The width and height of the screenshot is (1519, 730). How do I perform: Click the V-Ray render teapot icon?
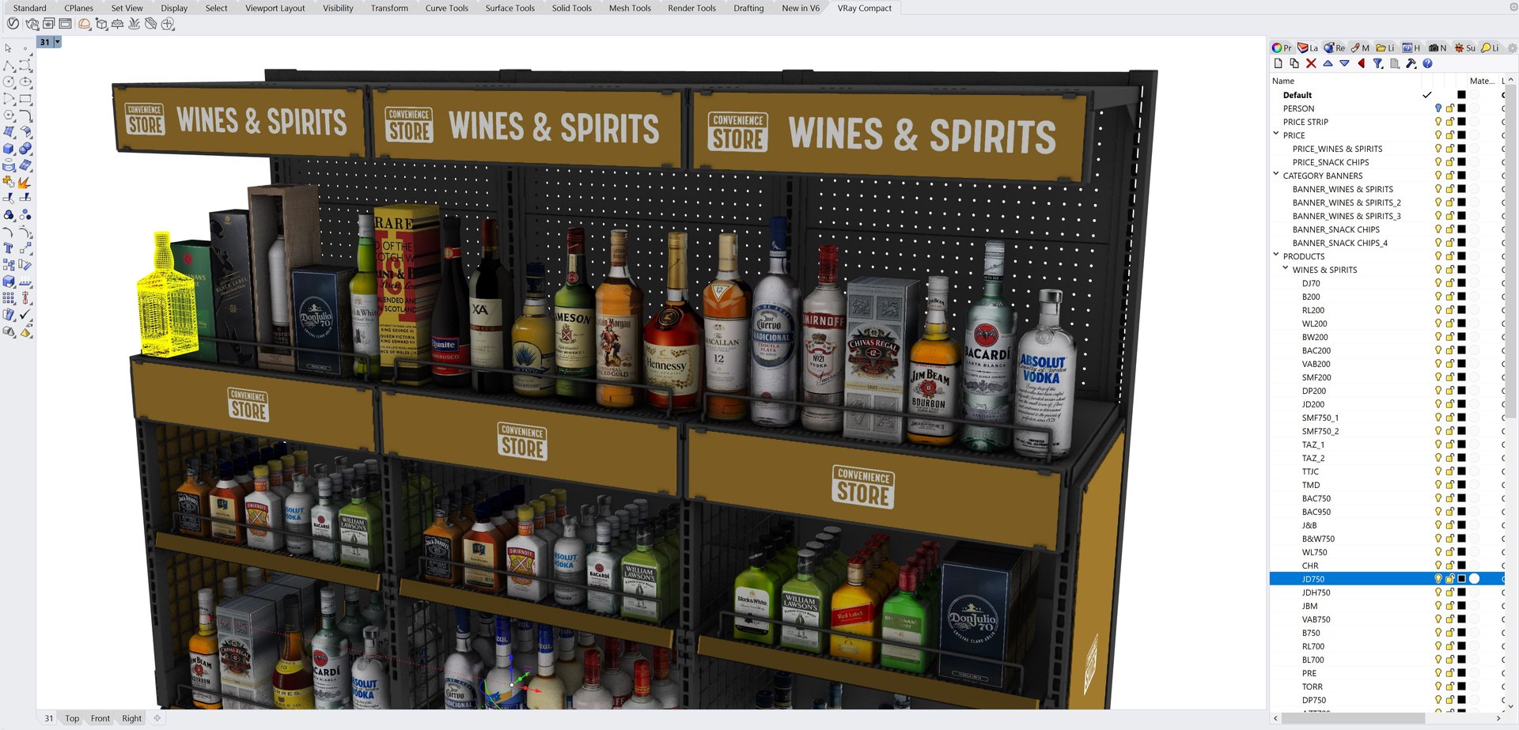click(x=32, y=24)
